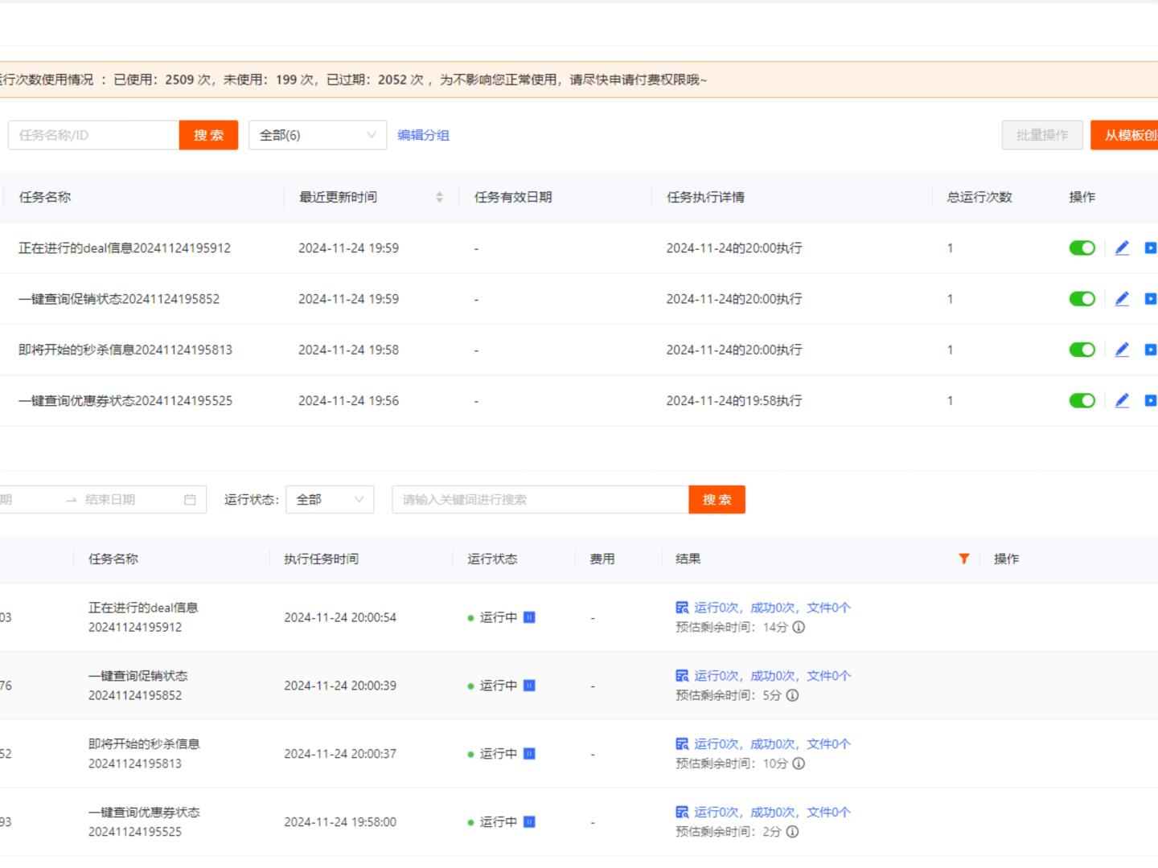Open result icon for 即将开始的秒杀信息 run
The width and height of the screenshot is (1158, 868).
pos(682,744)
